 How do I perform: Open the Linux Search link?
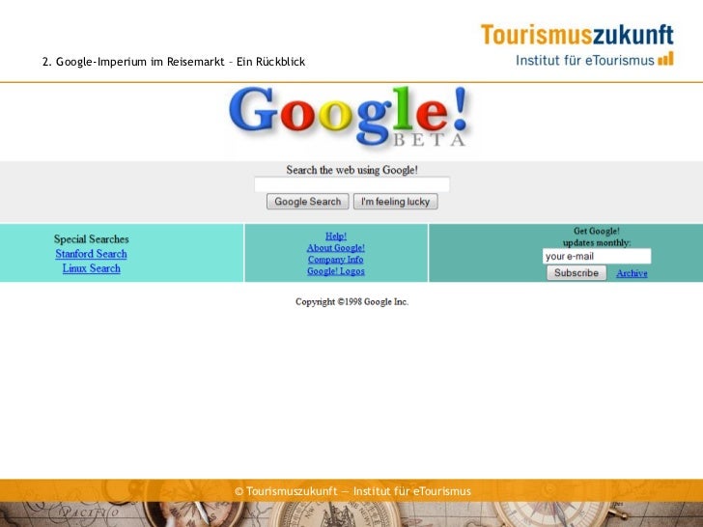(92, 268)
